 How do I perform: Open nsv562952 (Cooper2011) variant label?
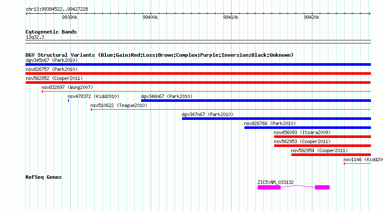tap(54, 78)
